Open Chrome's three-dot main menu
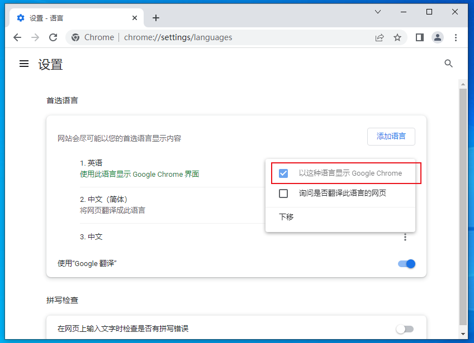 point(456,37)
